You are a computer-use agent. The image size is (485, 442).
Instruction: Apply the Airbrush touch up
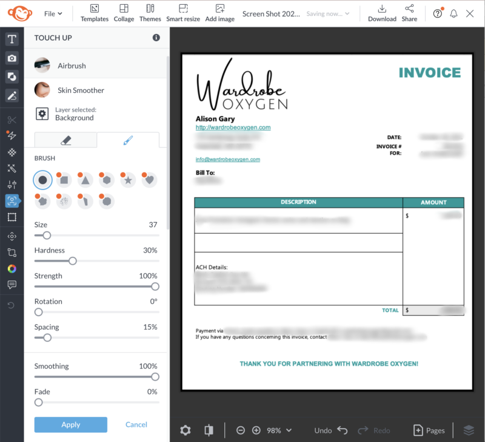pyautogui.click(x=71, y=424)
